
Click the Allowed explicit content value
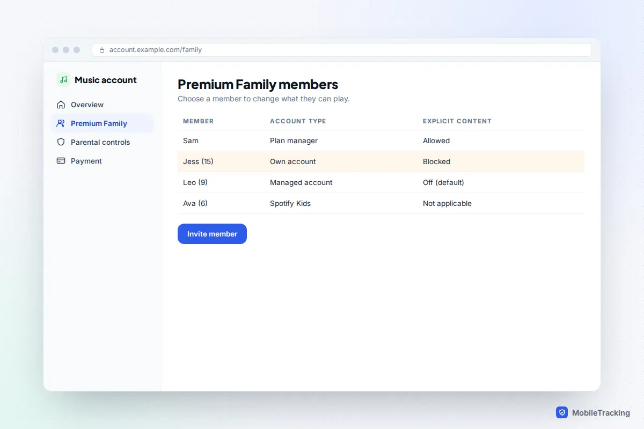436,140
